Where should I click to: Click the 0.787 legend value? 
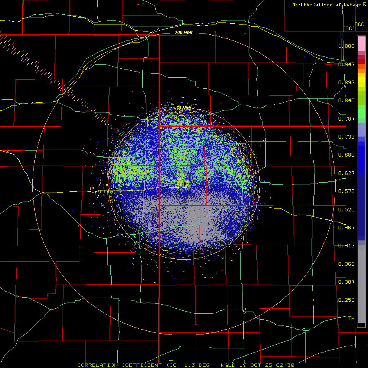tap(346, 119)
